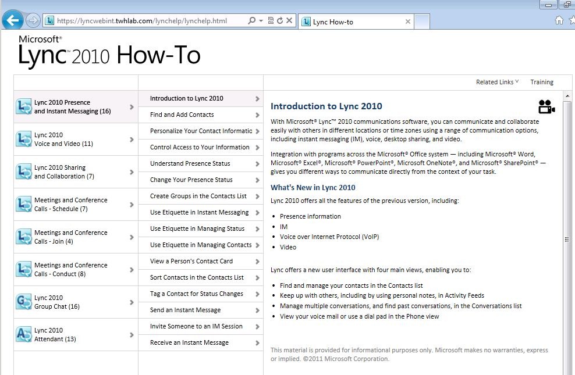Click the Meetings Join category icon

[x=24, y=237]
